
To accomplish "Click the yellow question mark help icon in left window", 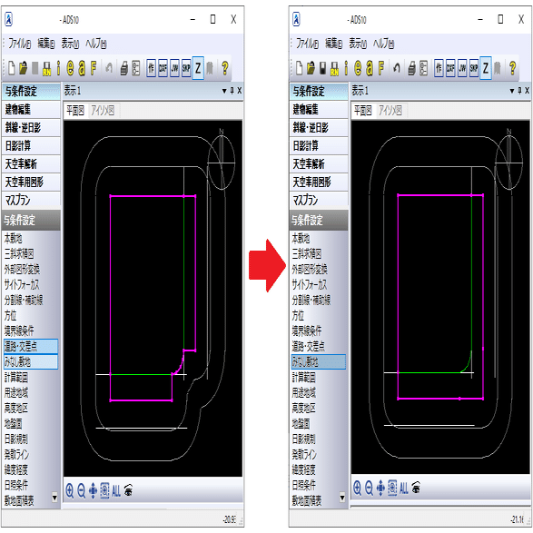I will point(224,68).
